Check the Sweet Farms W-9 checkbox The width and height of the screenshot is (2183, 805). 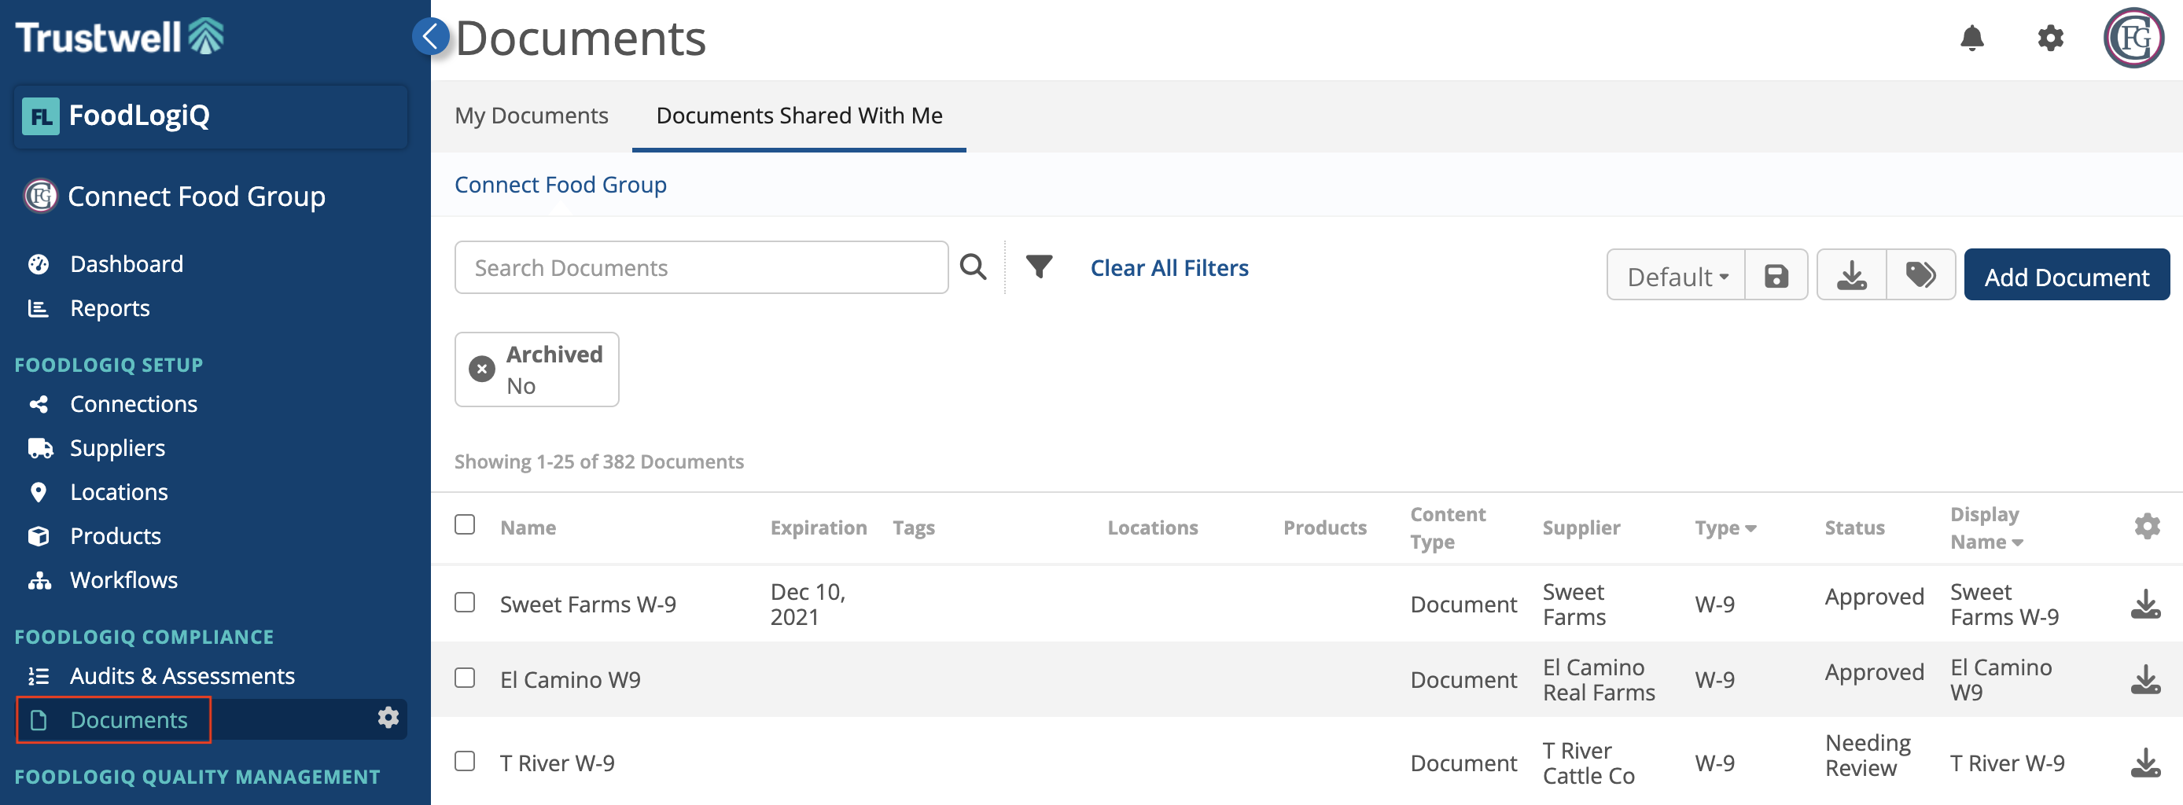tap(465, 602)
